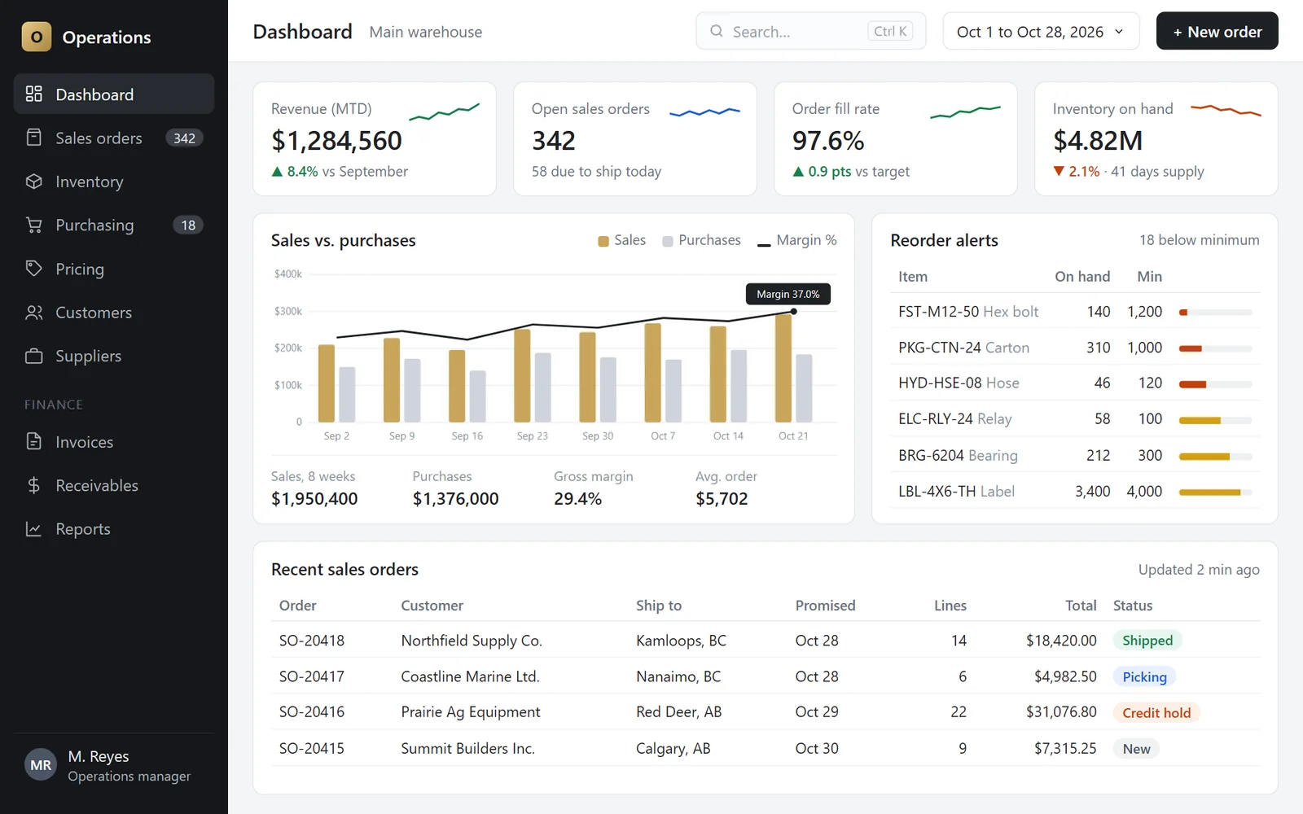Click the Suppliers briefcase icon
This screenshot has height=814, width=1303.
pos(33,356)
